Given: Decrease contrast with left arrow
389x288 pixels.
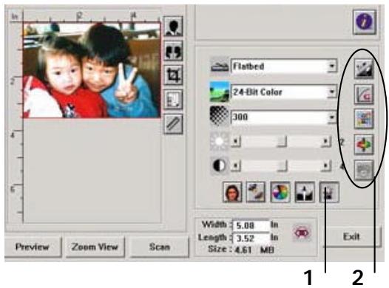Looking at the screenshot, I should pos(236,166).
